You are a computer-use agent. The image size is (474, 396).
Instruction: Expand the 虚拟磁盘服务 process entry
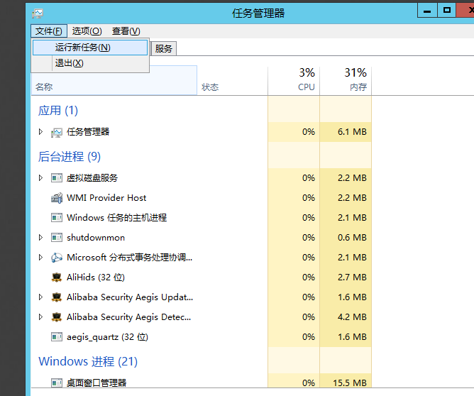tap(40, 178)
